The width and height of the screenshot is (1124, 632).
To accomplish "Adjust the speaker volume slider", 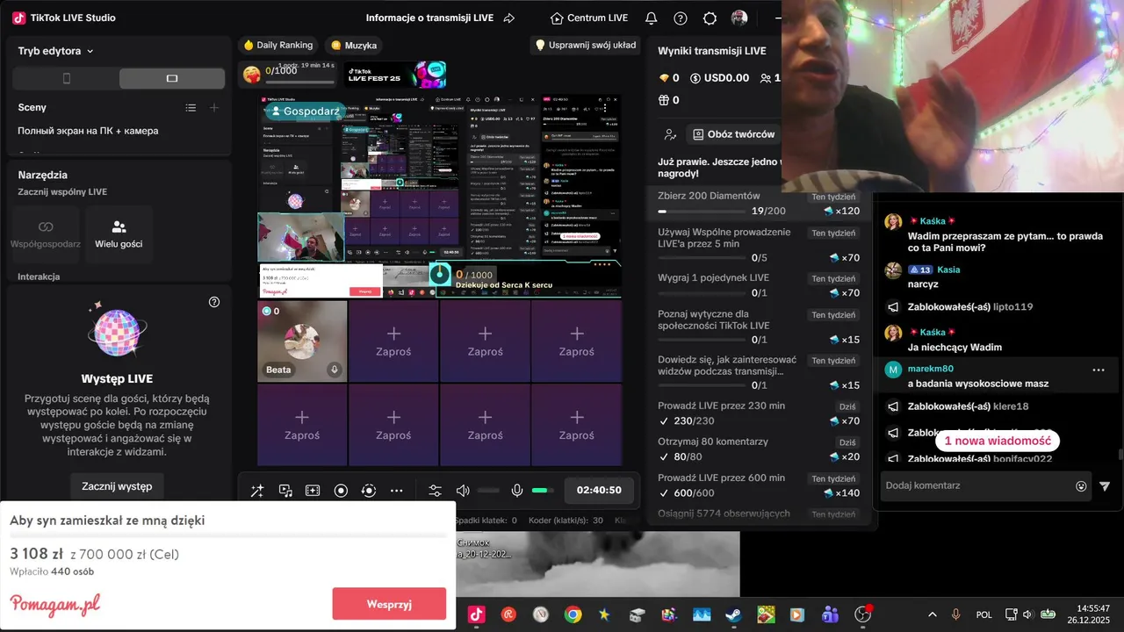I will [488, 491].
